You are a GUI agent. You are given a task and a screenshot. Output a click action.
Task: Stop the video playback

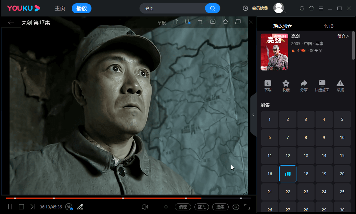21,207
